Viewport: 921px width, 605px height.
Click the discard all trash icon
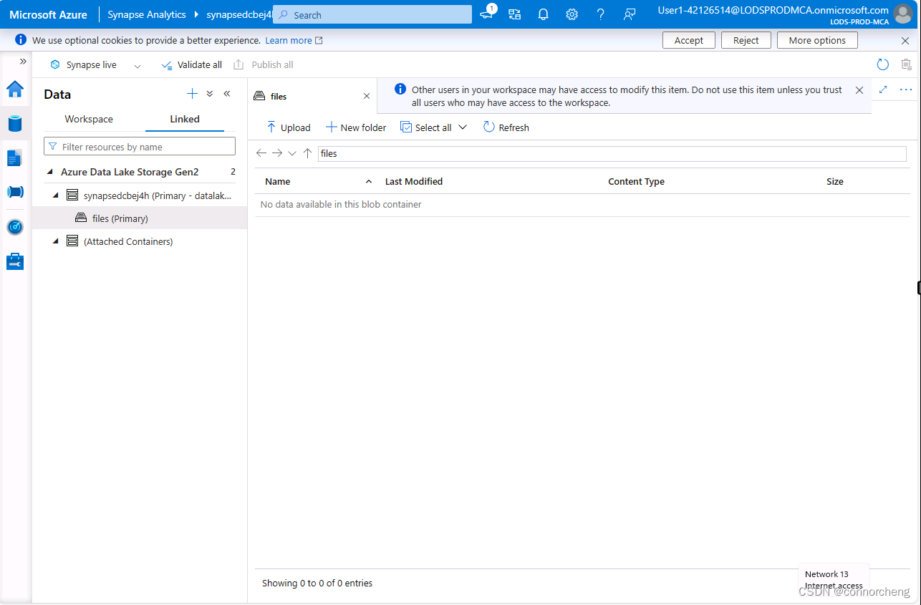pyautogui.click(x=907, y=64)
